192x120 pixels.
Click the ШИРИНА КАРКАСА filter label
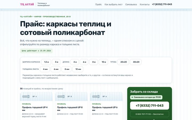pyautogui.click(x=31, y=62)
